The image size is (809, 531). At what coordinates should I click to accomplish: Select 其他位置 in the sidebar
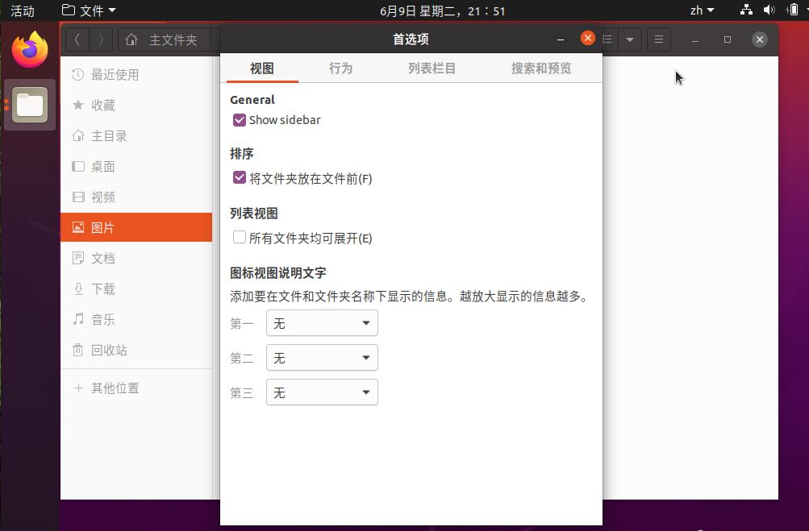pyautogui.click(x=115, y=388)
